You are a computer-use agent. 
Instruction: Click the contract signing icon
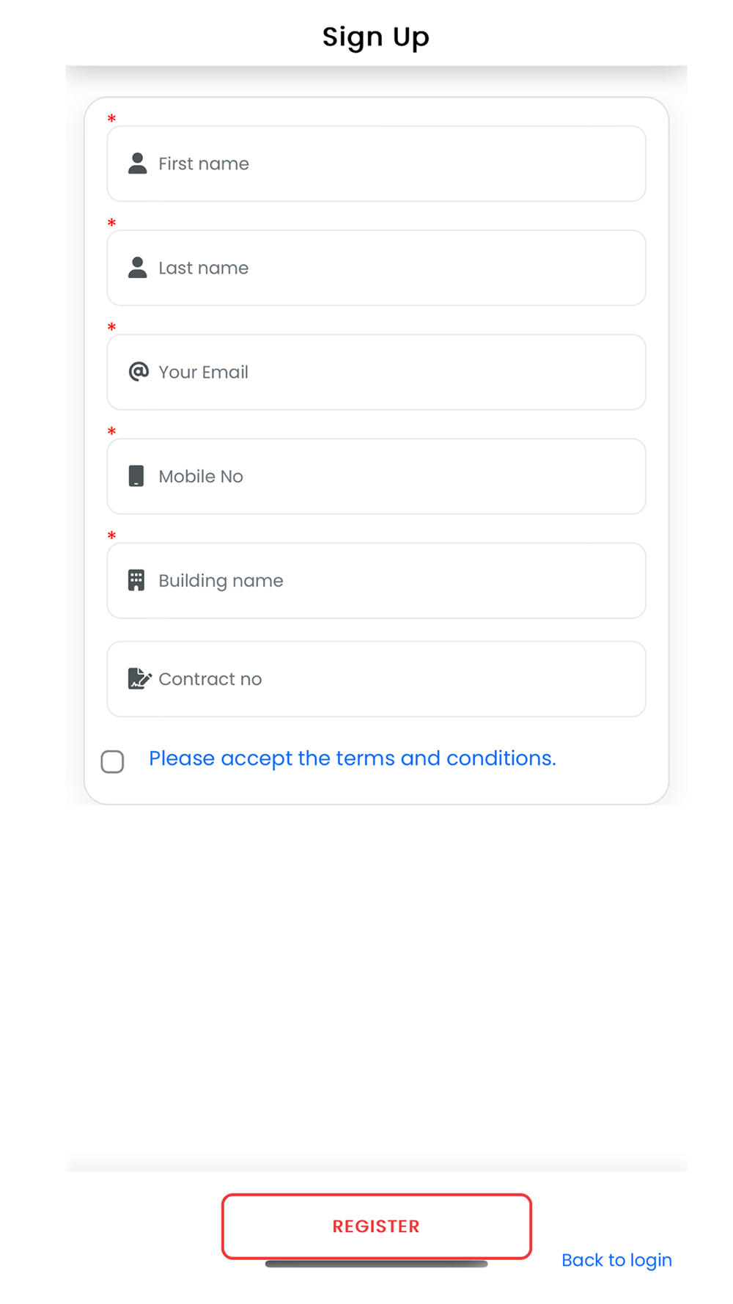(139, 678)
